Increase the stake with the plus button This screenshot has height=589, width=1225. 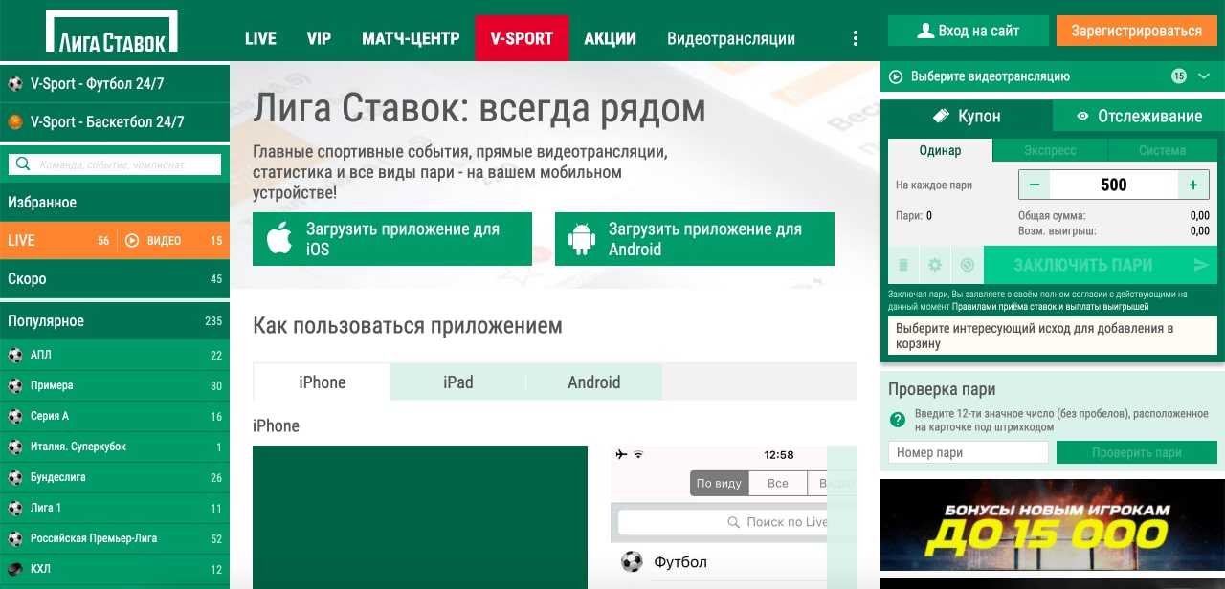click(1193, 185)
